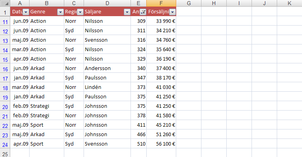Open the active Antal filter button
This screenshot has height=157, width=302.
143,12
